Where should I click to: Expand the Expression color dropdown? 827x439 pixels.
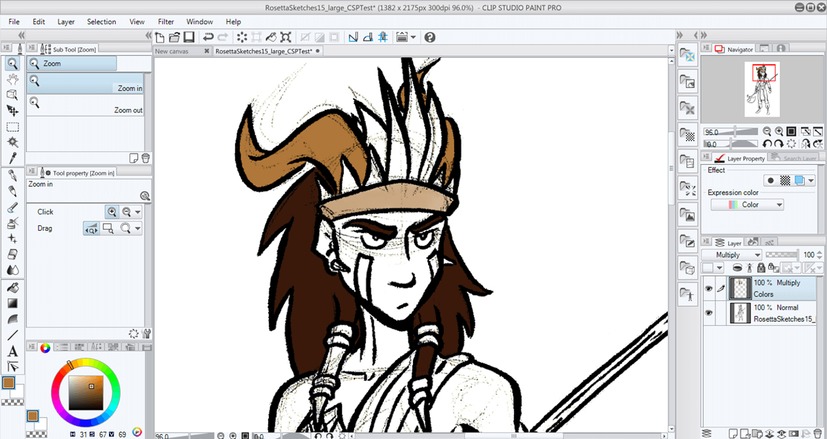tap(747, 205)
